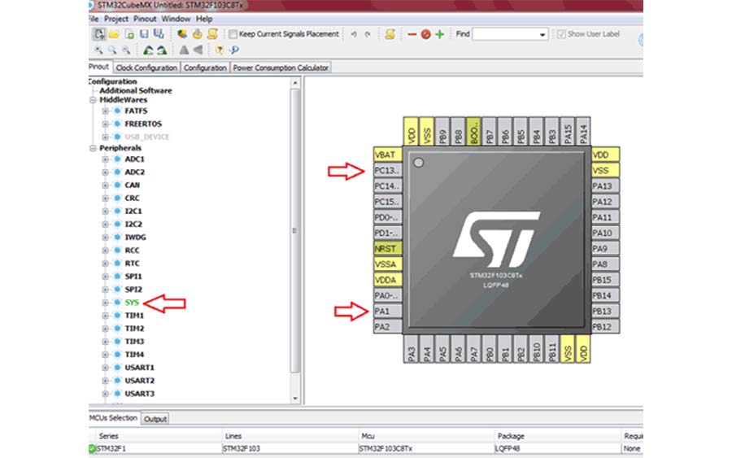The height and width of the screenshot is (458, 732).
Task: Select the SYS peripheral label
Action: 132,303
